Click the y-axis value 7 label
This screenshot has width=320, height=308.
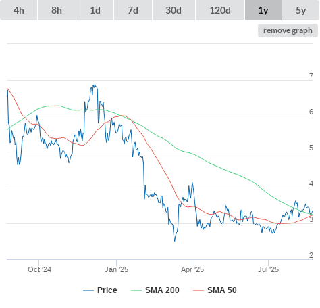(x=311, y=76)
